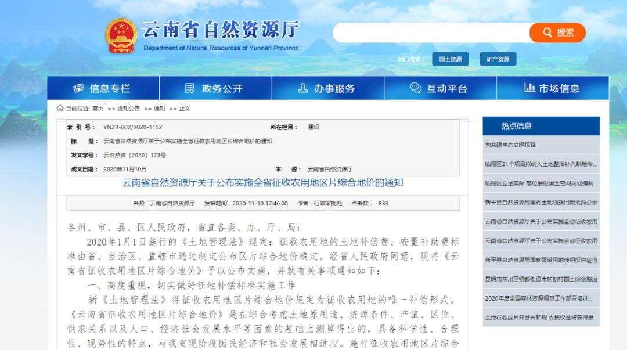
Task: Click the home icon in breadcrumb
Action: pyautogui.click(x=60, y=108)
